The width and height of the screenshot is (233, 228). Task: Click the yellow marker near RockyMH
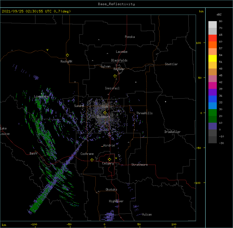tap(67, 55)
